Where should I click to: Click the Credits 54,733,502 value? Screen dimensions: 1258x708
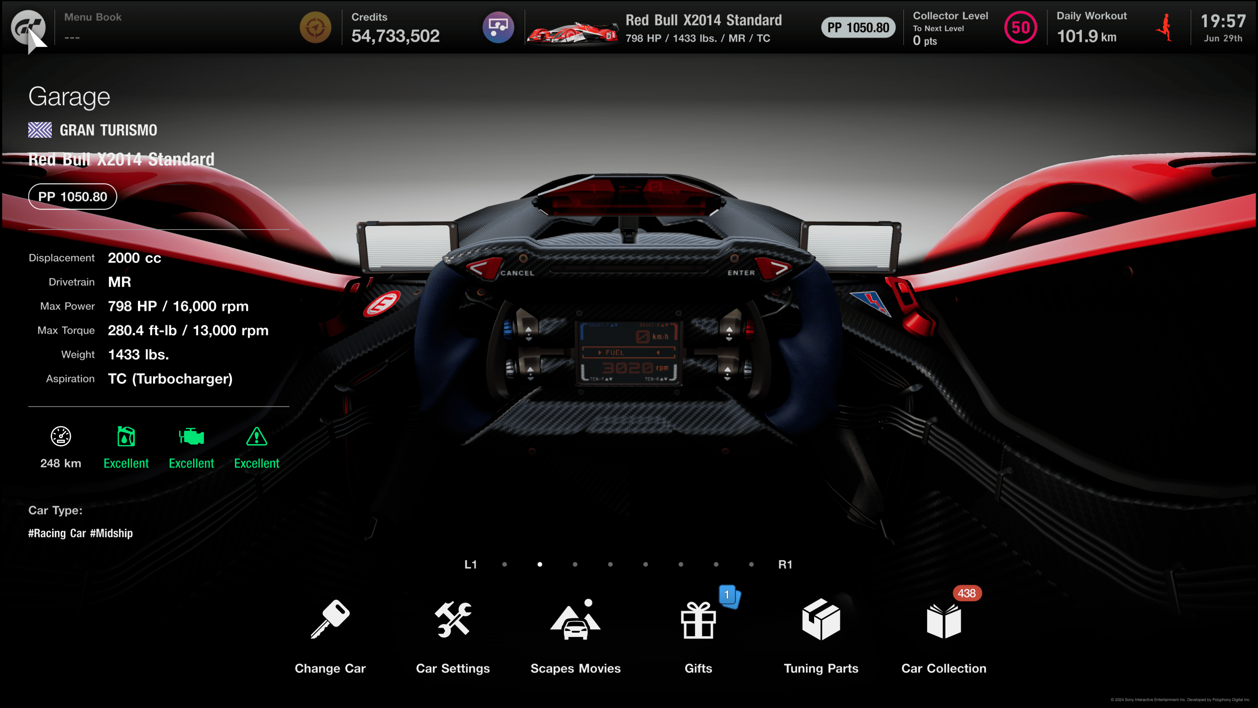click(x=395, y=36)
